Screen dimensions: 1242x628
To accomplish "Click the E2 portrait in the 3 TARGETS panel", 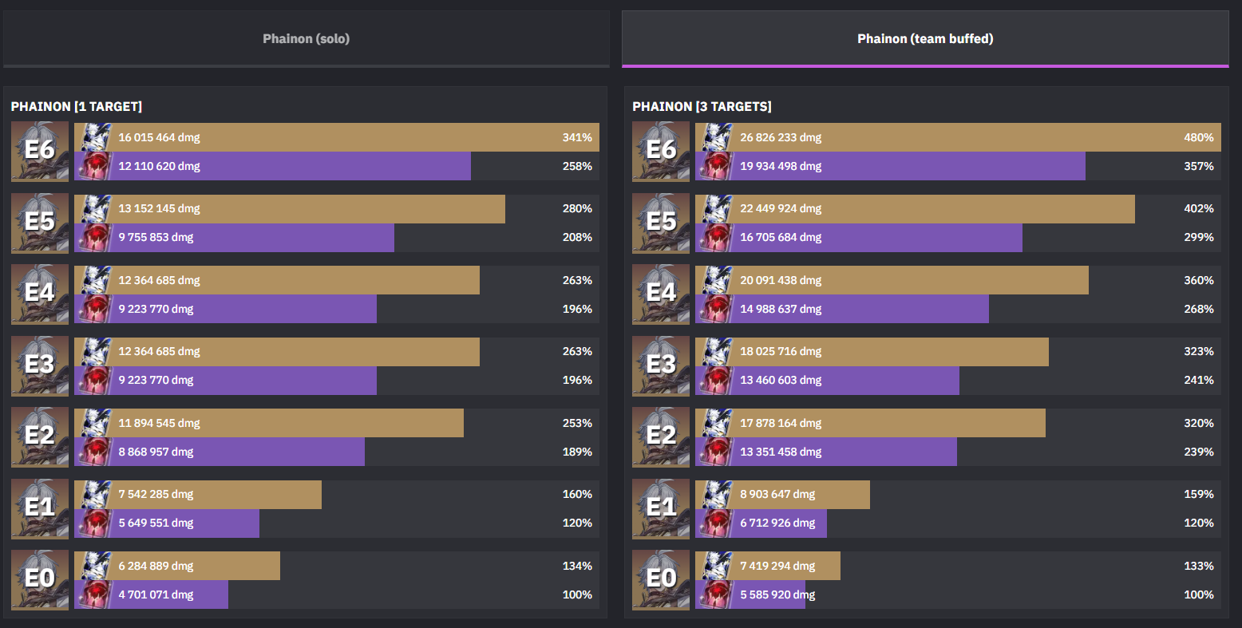I will coord(661,437).
